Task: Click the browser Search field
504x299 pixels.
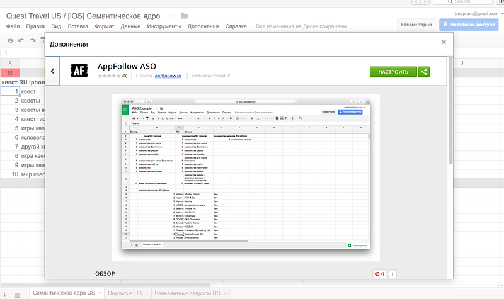Action: (463, 2)
